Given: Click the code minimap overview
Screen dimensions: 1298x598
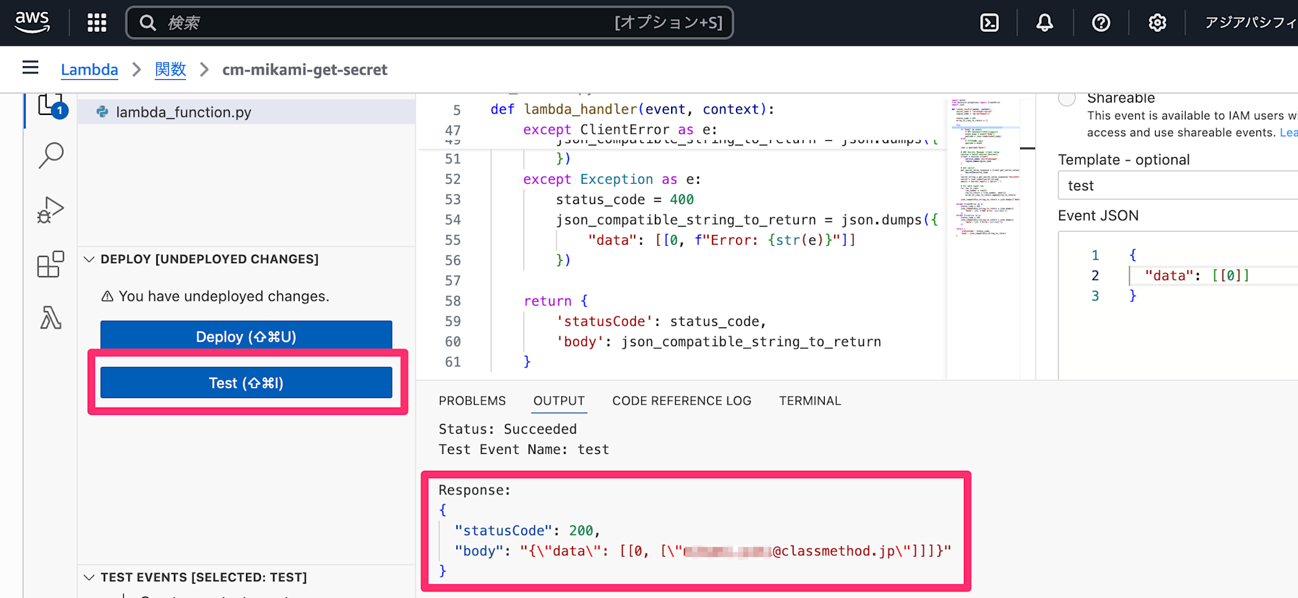Looking at the screenshot, I should [x=983, y=168].
